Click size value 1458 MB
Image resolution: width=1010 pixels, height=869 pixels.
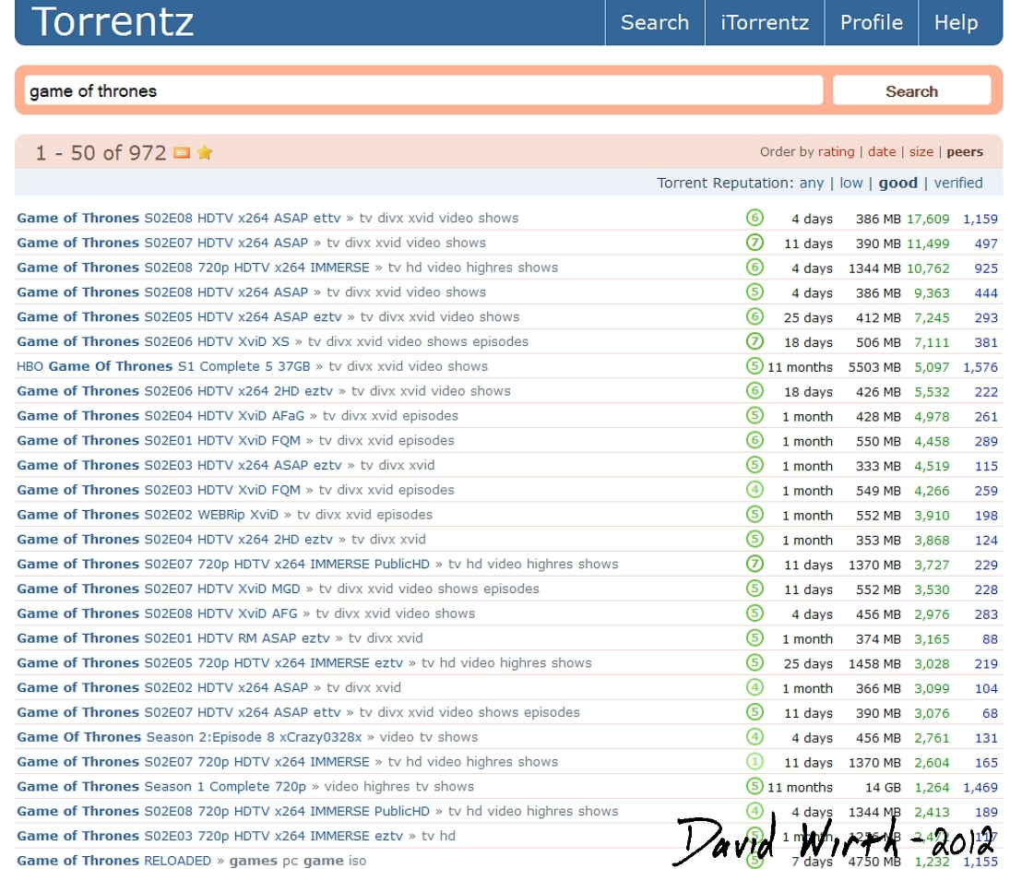point(874,663)
